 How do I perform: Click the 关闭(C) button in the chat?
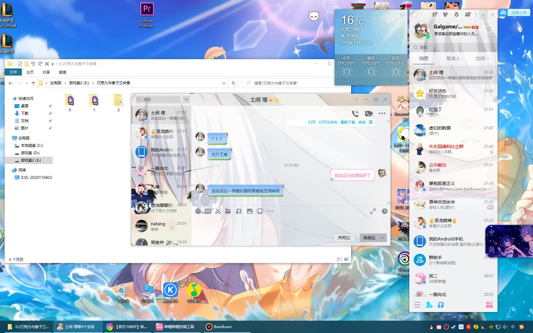pos(344,238)
